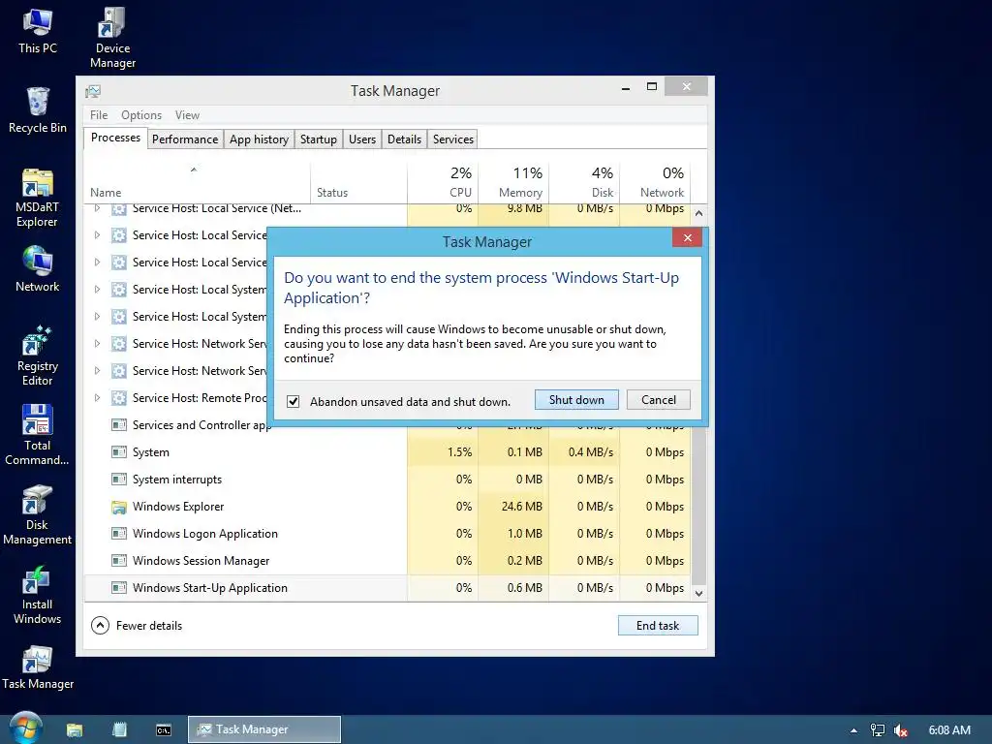
Task: Open the Notepad taskbar icon
Action: 119,729
